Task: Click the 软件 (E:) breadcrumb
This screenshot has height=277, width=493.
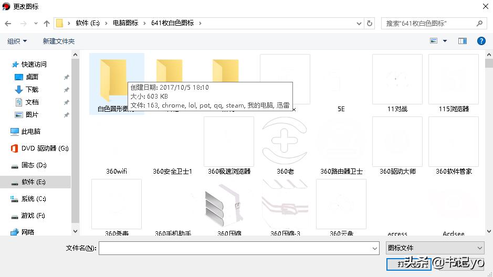Action: pos(87,23)
